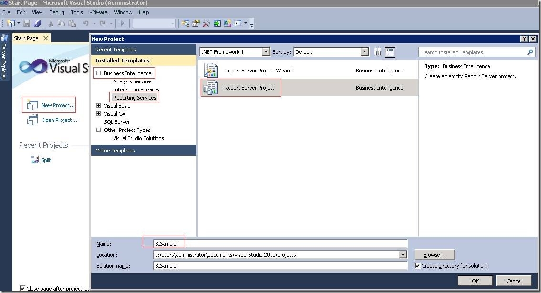The width and height of the screenshot is (541, 293).
Task: Click the Open Project icon on Start Page
Action: coord(32,120)
